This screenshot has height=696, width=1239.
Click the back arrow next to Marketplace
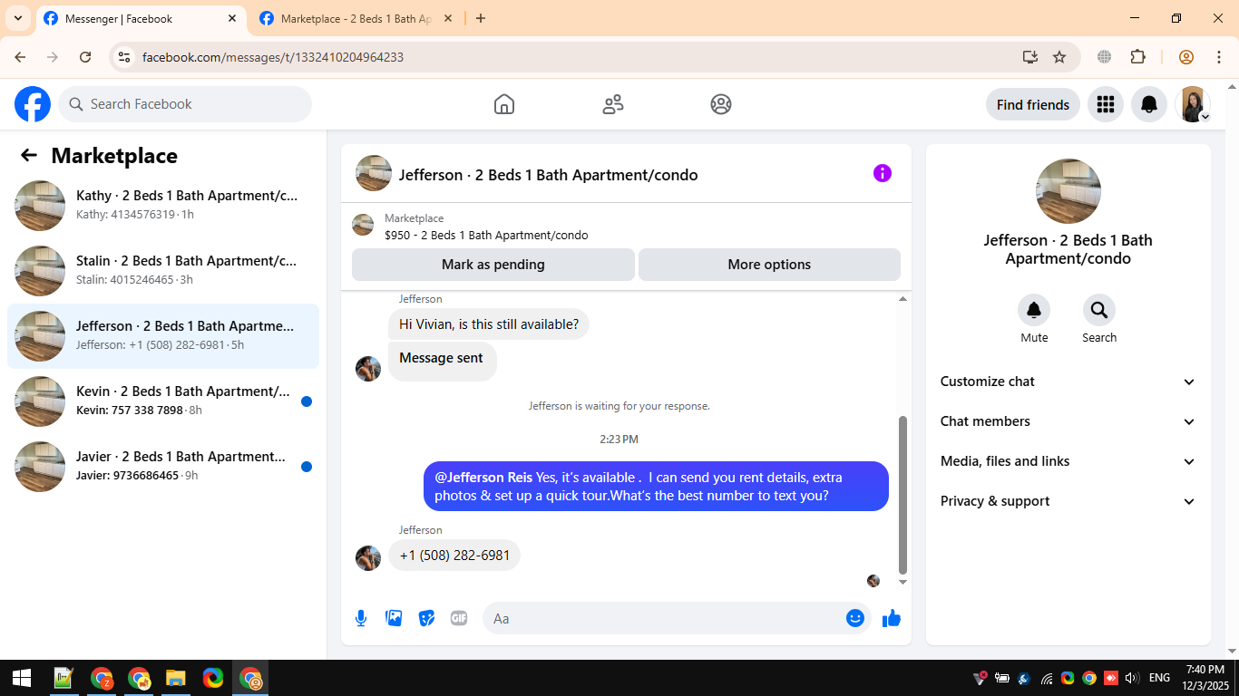coord(29,155)
